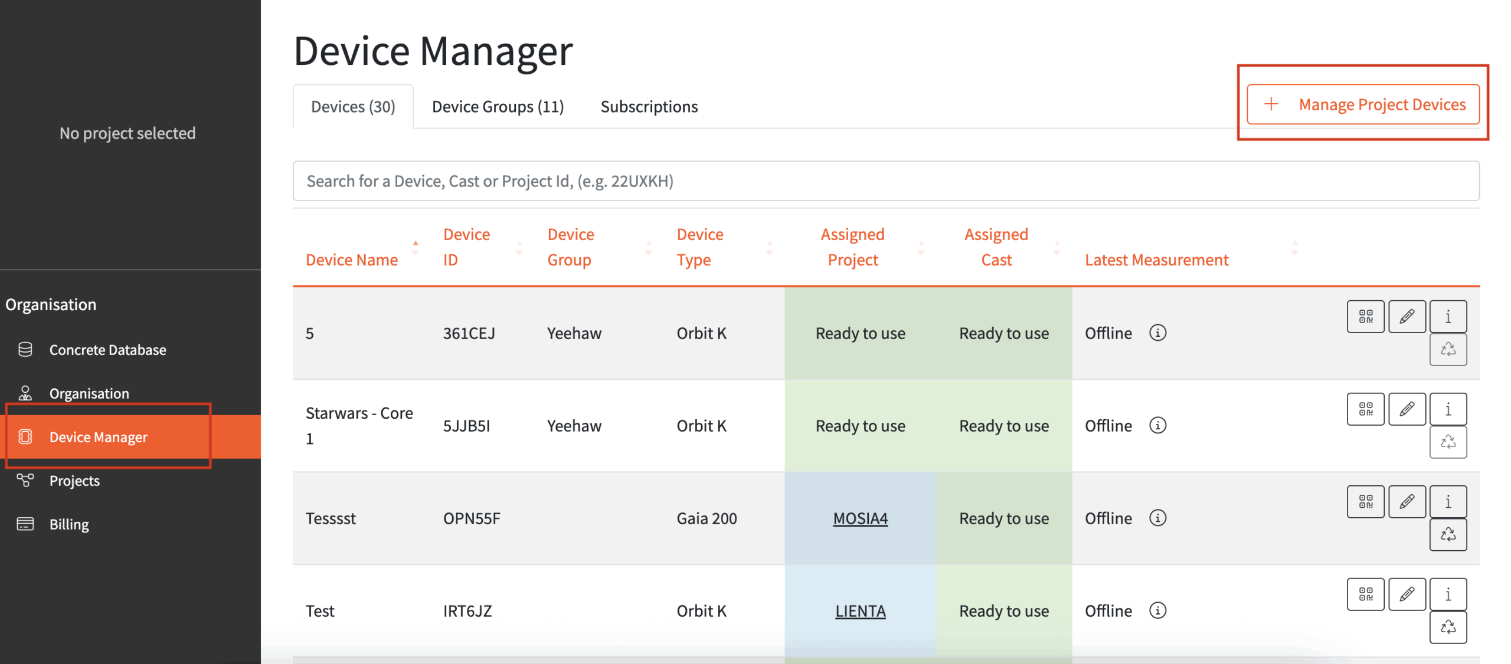
Task: Open info panel for device Tesssst
Action: [1448, 501]
